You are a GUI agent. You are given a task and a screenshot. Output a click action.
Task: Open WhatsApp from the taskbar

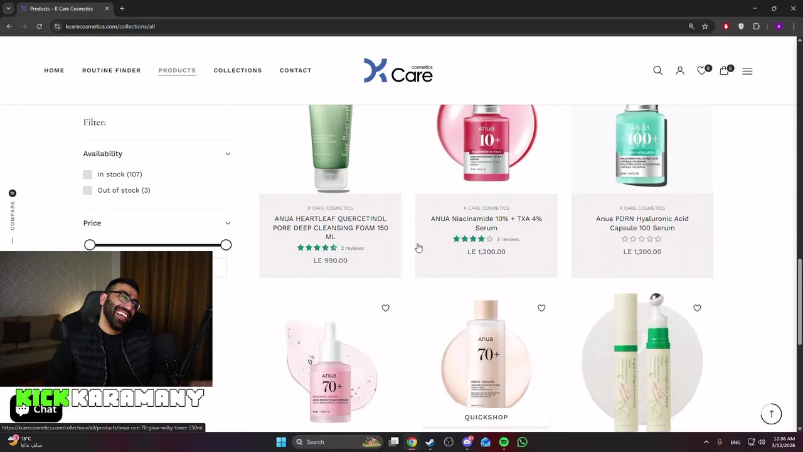[522, 442]
